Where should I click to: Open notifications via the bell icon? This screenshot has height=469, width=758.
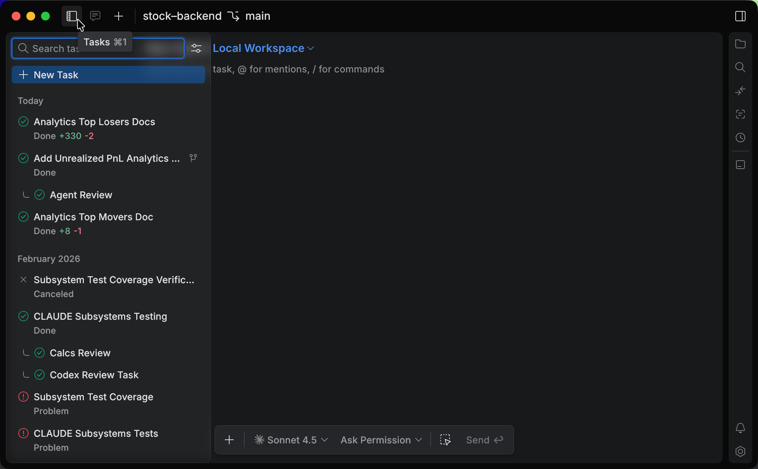tap(740, 428)
